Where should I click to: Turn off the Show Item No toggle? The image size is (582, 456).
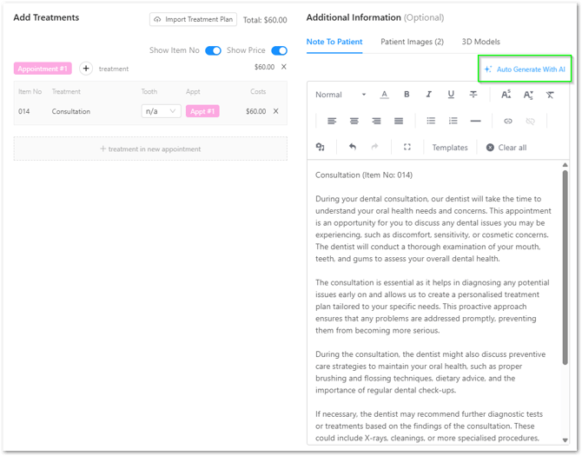point(213,50)
